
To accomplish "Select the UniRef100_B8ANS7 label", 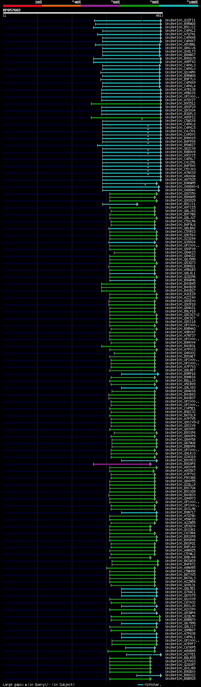I will pos(180,55).
